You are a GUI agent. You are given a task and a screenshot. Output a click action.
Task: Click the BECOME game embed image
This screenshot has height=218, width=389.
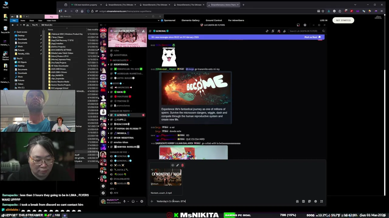[195, 89]
